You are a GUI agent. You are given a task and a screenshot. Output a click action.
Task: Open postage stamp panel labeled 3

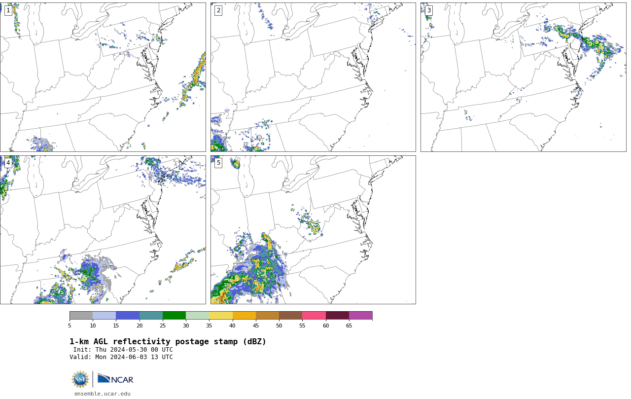523,77
